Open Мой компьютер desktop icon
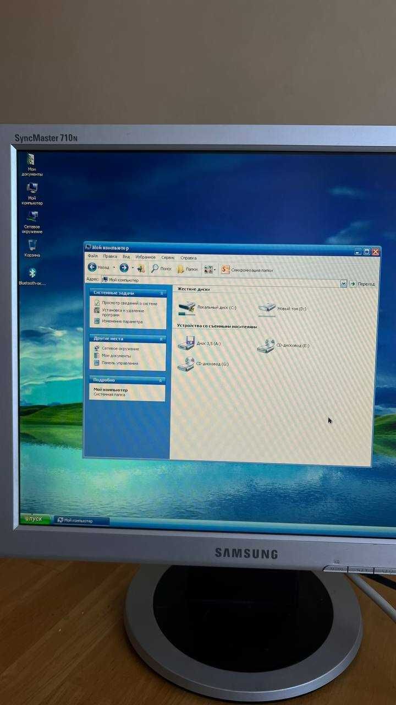The height and width of the screenshot is (705, 396). 32,193
